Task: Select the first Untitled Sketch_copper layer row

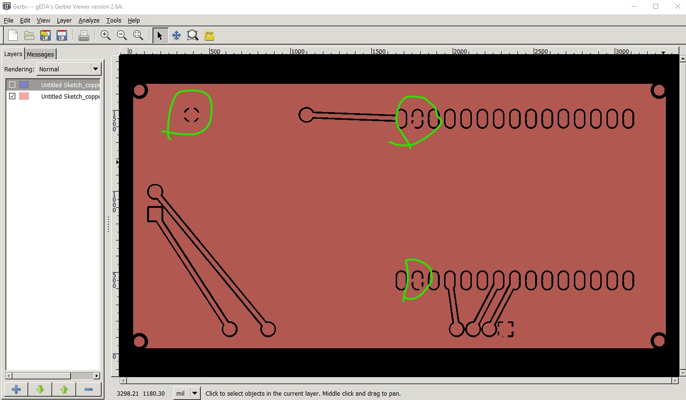Action: [53, 85]
